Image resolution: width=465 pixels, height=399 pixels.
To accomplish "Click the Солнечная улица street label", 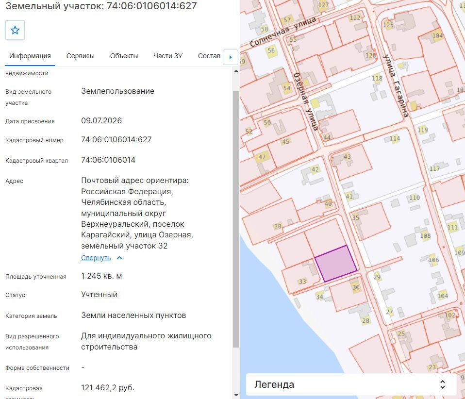I will coord(283,32).
